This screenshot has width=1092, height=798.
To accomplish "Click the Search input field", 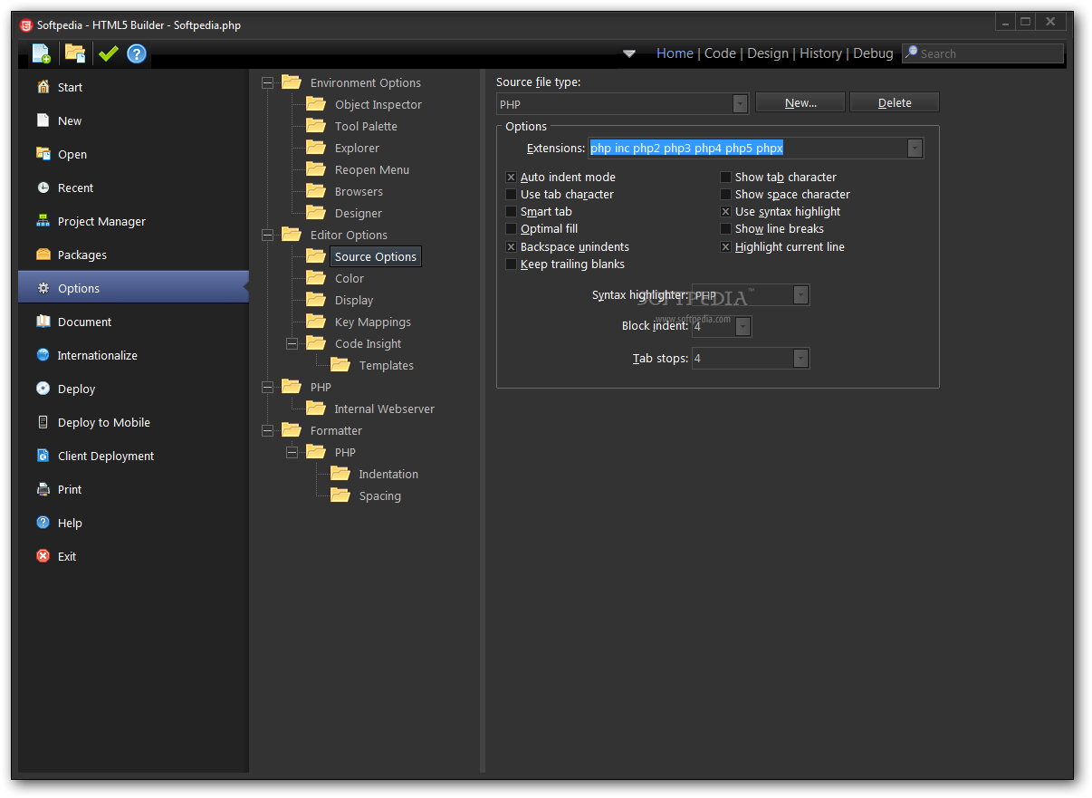I will pyautogui.click(x=983, y=53).
